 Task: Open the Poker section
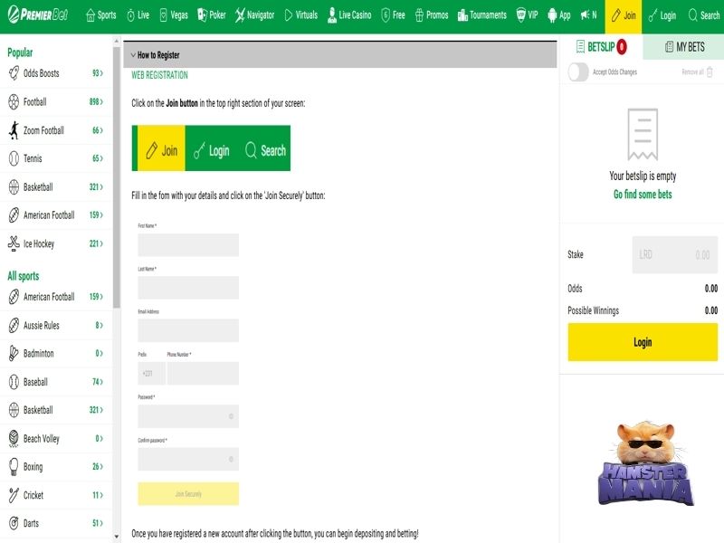tap(212, 15)
